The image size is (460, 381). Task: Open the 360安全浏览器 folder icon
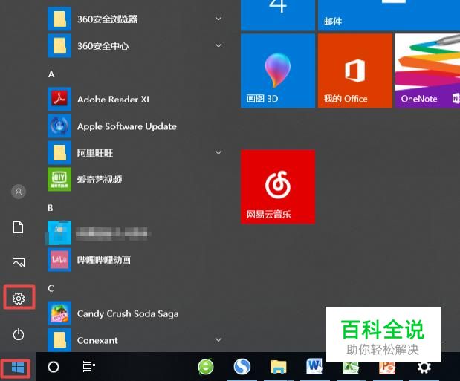pyautogui.click(x=59, y=19)
